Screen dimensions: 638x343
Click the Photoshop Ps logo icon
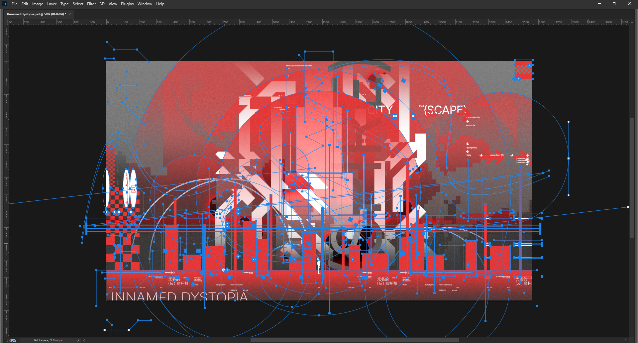pos(4,4)
